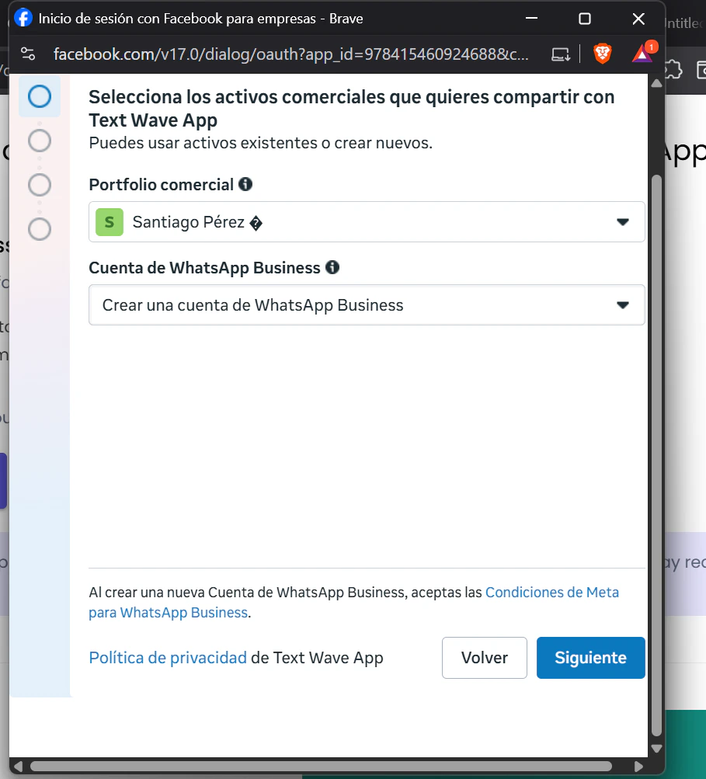This screenshot has height=779, width=706.
Task: Click the site settings icon in address bar
Action: (x=28, y=54)
